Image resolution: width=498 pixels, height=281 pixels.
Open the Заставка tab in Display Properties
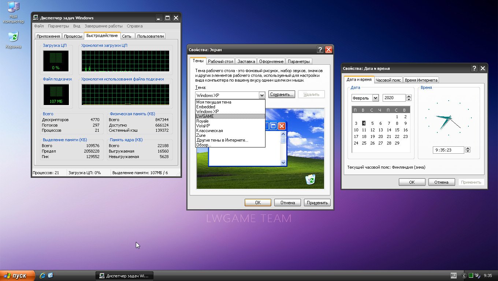(x=246, y=61)
